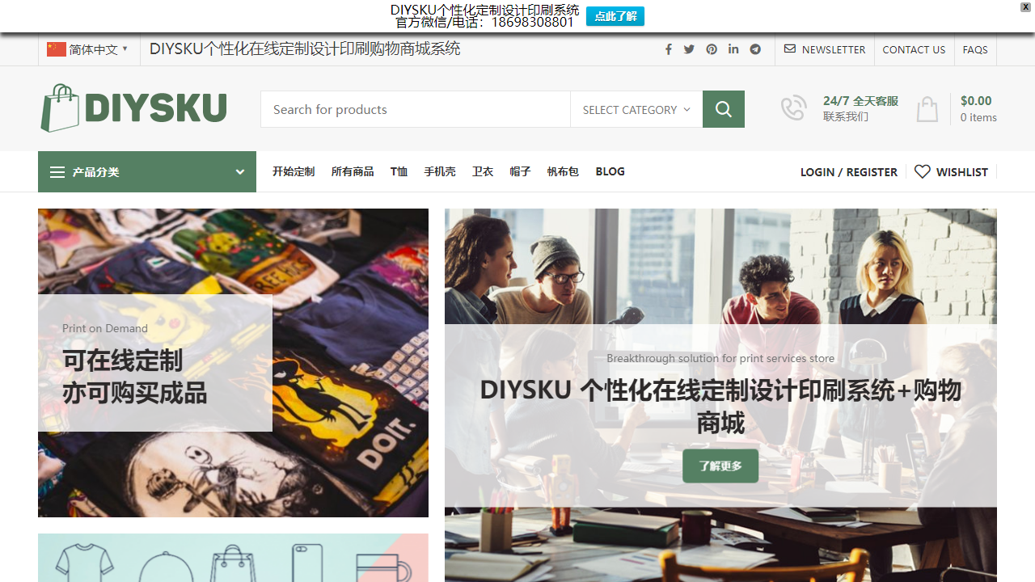Image resolution: width=1035 pixels, height=582 pixels.
Task: Click the 点此了解 banner button
Action: pyautogui.click(x=615, y=16)
